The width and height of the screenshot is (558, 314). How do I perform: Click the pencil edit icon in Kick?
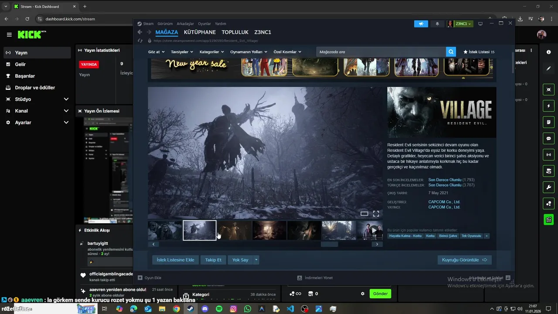tap(548, 68)
